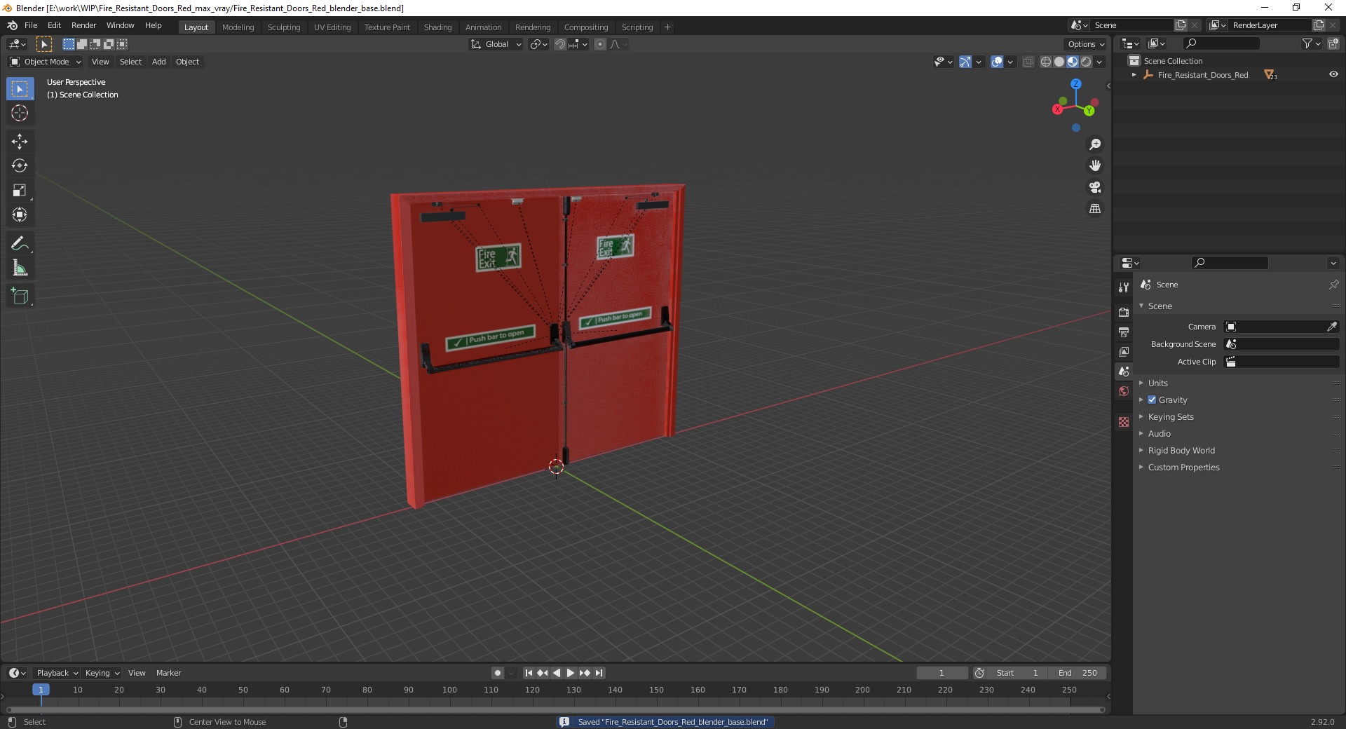Click the current frame field
1346x729 pixels.
[941, 673]
